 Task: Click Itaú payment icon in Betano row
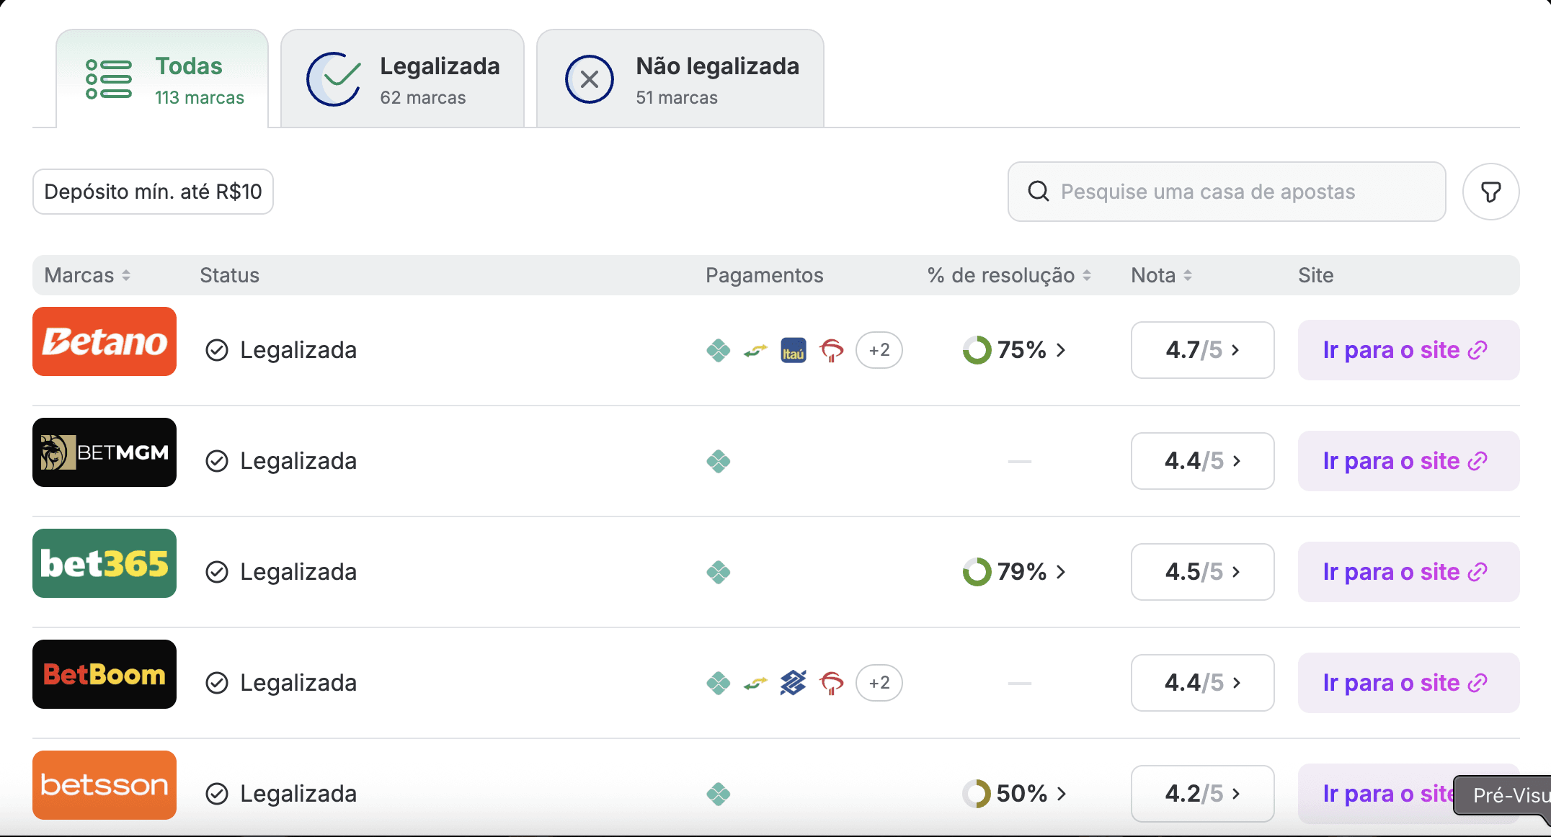tap(794, 350)
